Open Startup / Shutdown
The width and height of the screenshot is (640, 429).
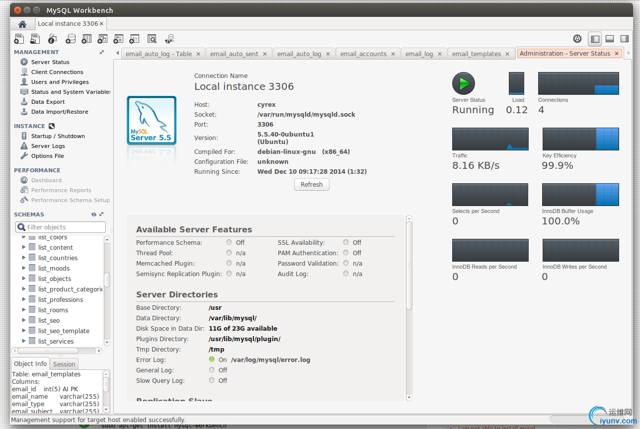click(x=58, y=136)
